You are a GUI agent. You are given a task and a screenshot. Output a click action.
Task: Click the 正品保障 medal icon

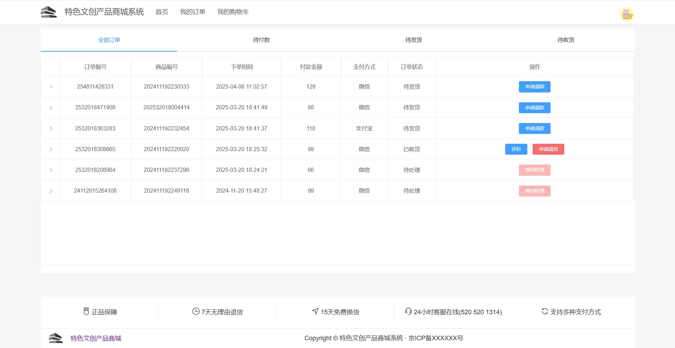(x=86, y=311)
